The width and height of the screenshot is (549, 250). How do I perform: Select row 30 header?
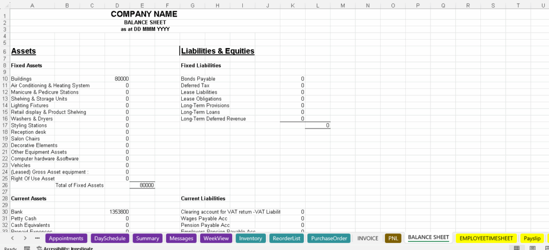pyautogui.click(x=5, y=212)
